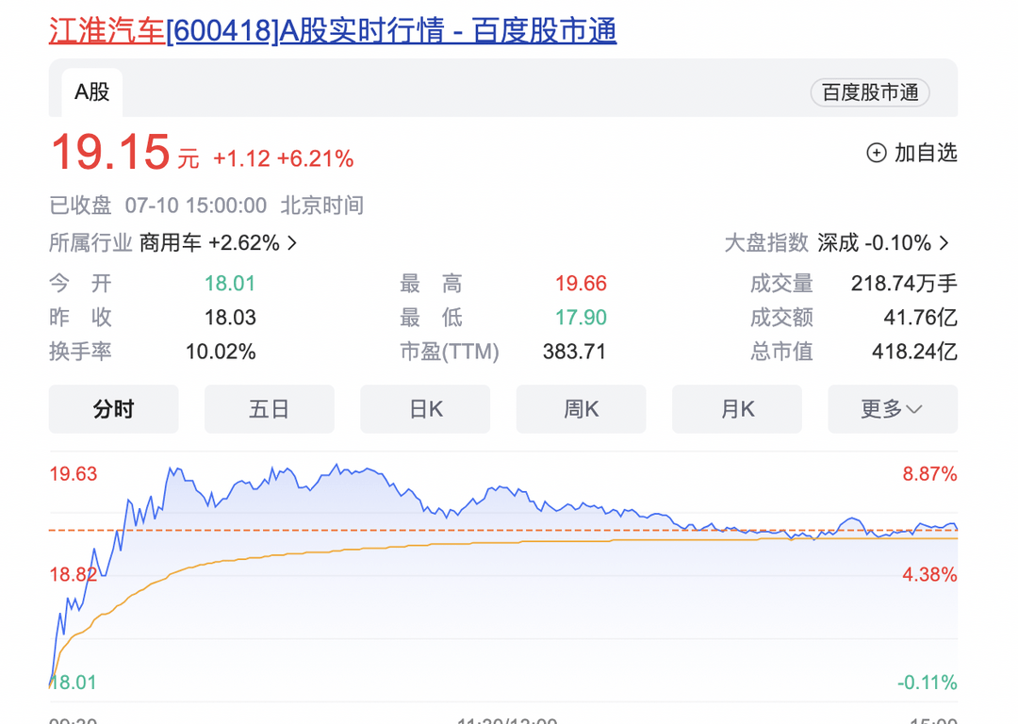1018x724 pixels.
Task: Click the 总市值 value 418.24亿
Action: [914, 352]
